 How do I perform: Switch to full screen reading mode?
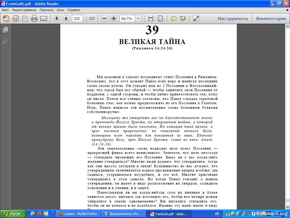tap(196, 19)
